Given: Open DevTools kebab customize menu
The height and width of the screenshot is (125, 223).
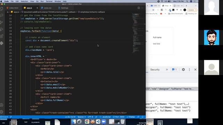Looking at the screenshot, I should click(x=189, y=69).
